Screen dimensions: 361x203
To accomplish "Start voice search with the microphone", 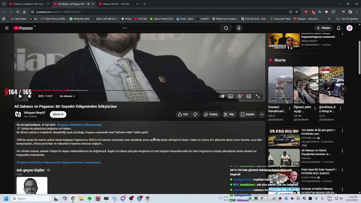I will 239,28.
